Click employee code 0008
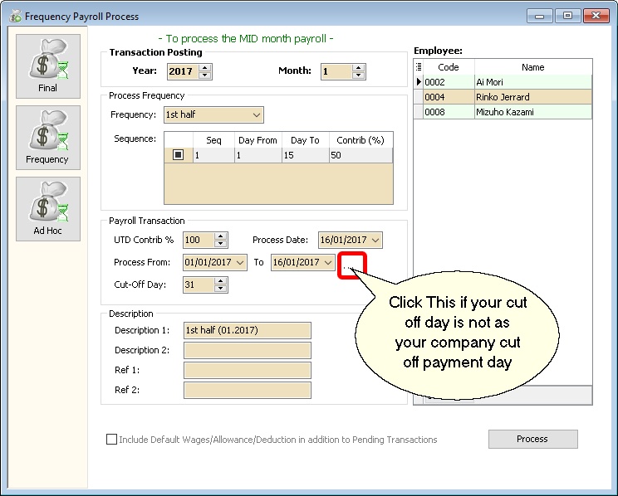The height and width of the screenshot is (496, 618). (x=449, y=112)
